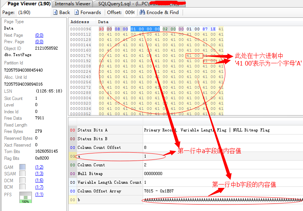Open the PFS page link (1:1)

click(x=39, y=194)
